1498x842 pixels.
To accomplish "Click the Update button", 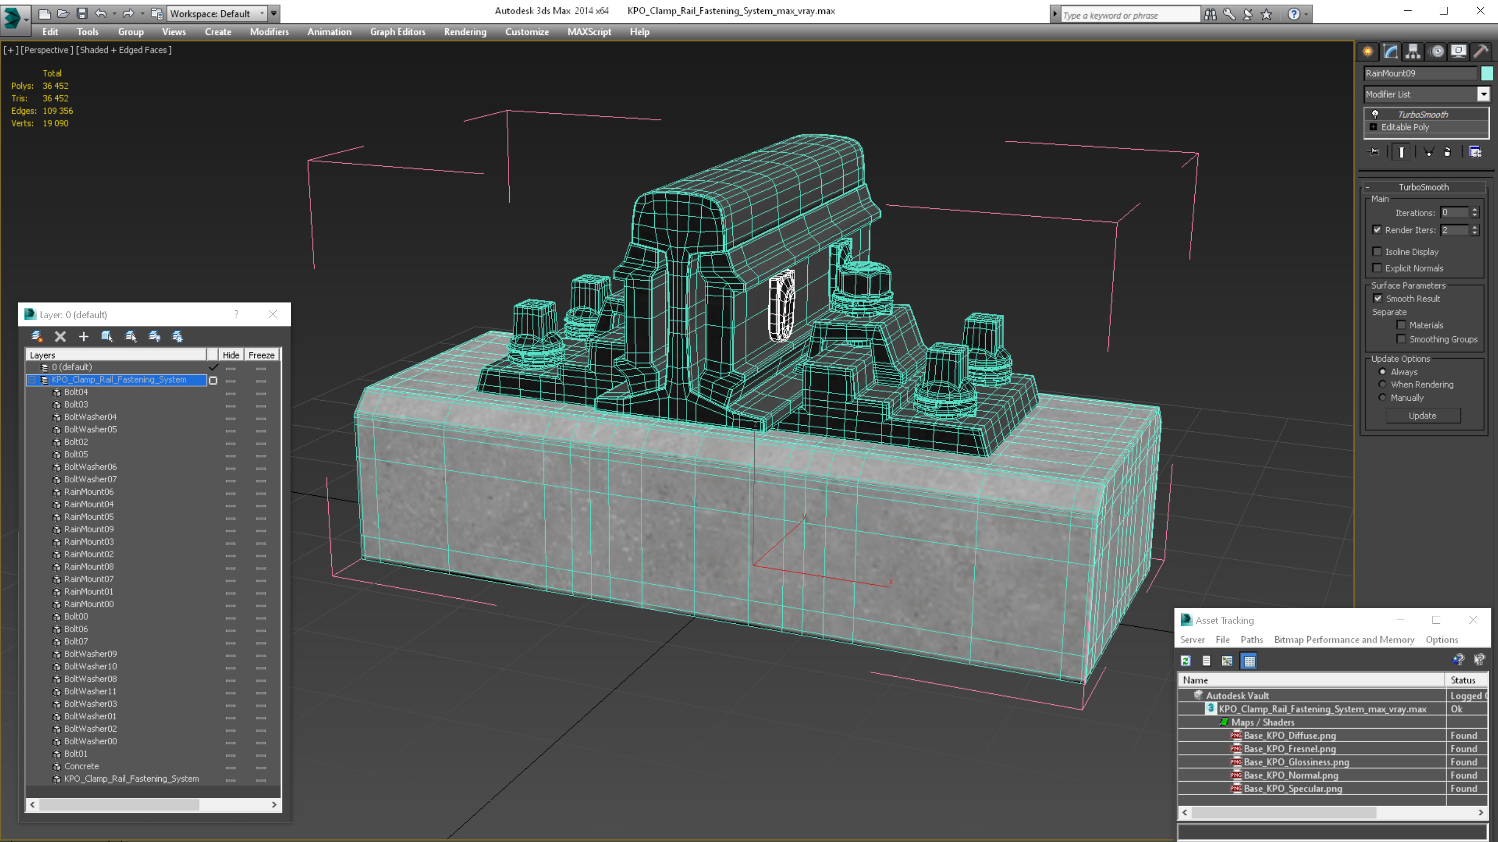I will pos(1423,415).
